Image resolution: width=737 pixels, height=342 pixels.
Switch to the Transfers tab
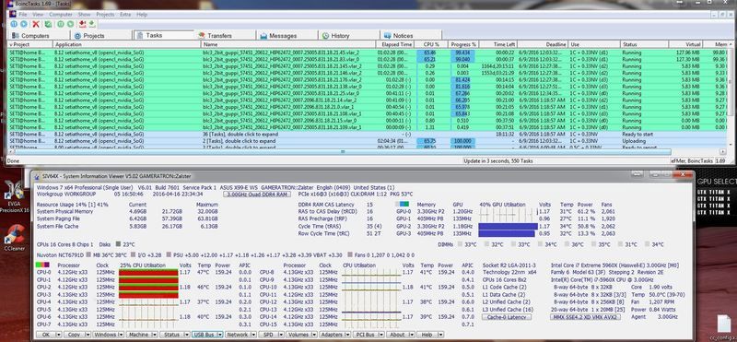tap(225, 35)
